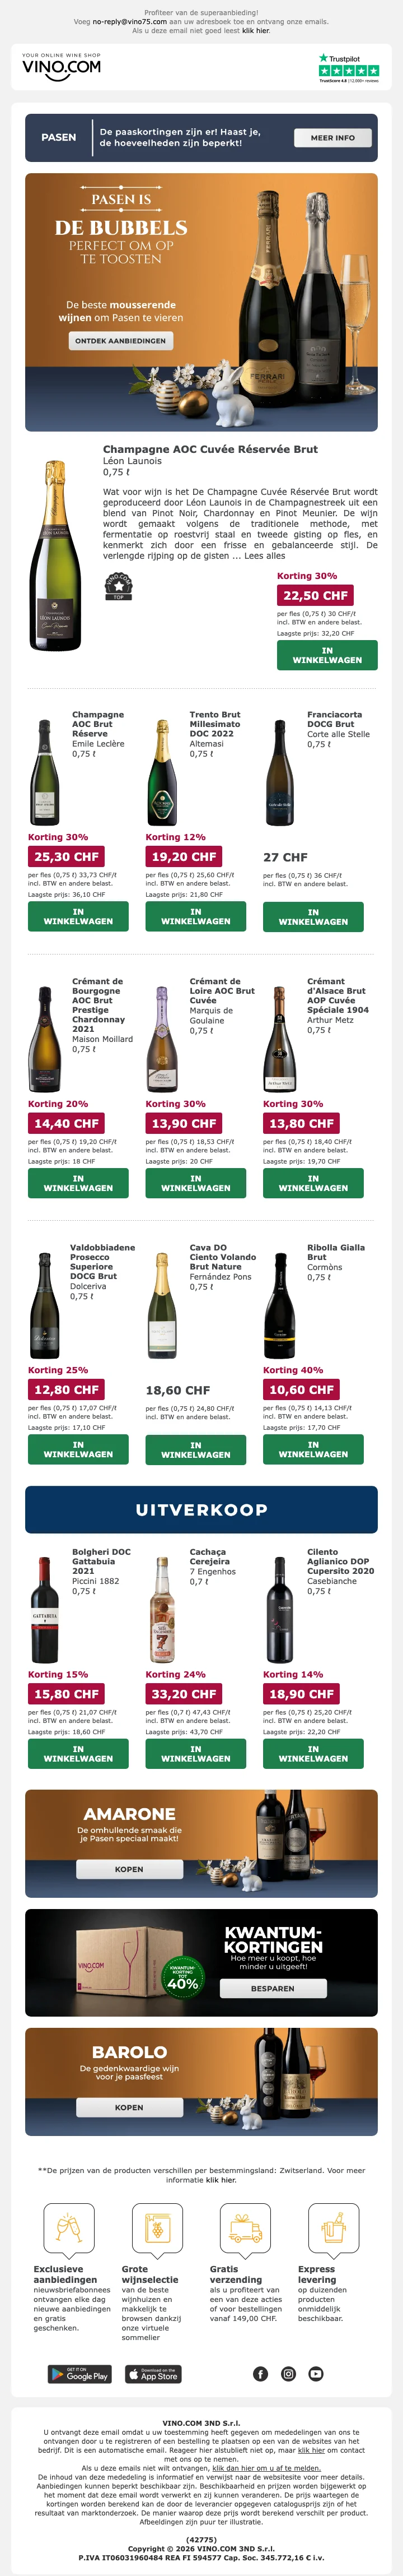Open the Trustpilot rating badge

click(x=348, y=68)
